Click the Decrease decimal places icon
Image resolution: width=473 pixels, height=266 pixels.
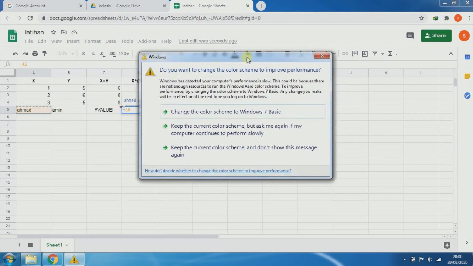[102, 54]
